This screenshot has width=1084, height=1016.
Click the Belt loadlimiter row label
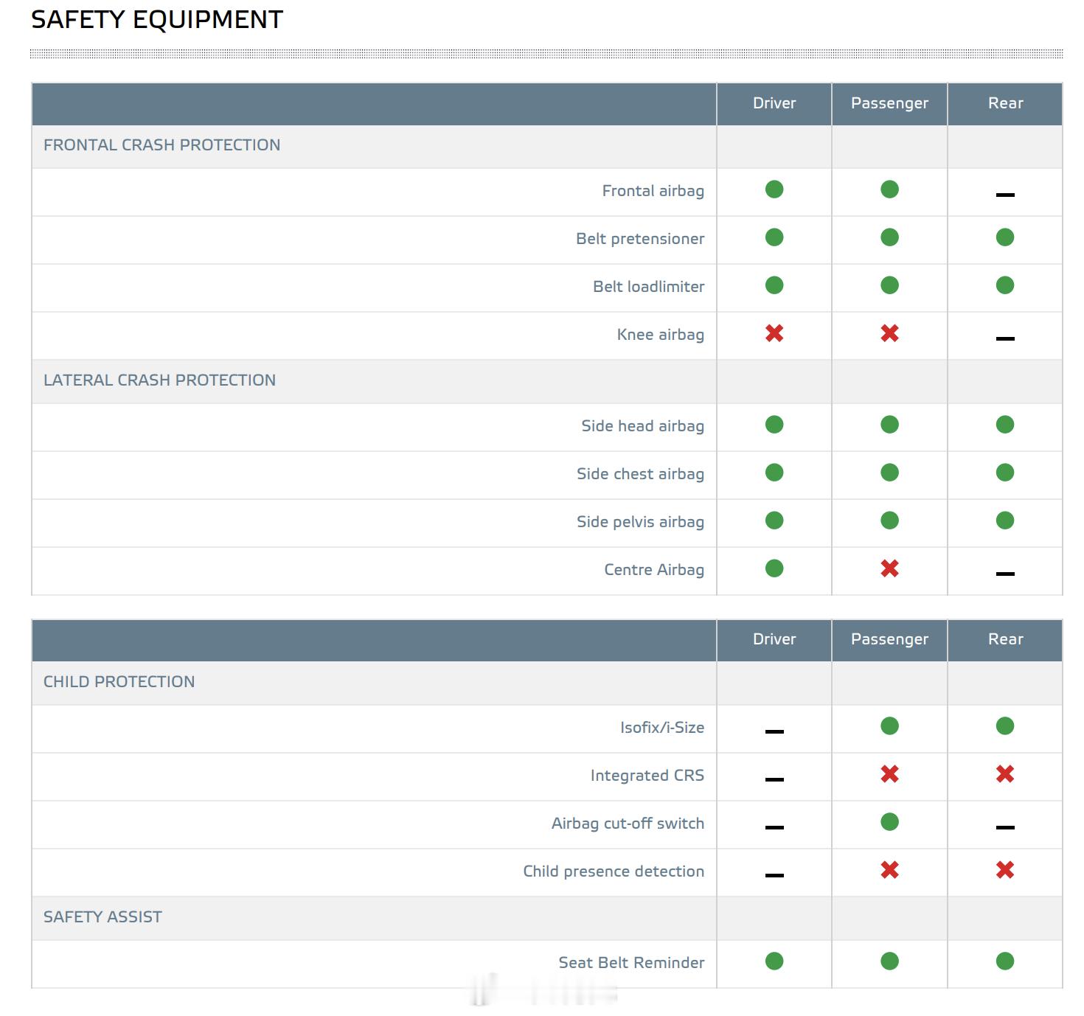coord(648,287)
